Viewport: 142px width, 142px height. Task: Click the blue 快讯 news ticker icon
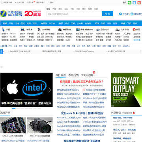(x=2, y=51)
